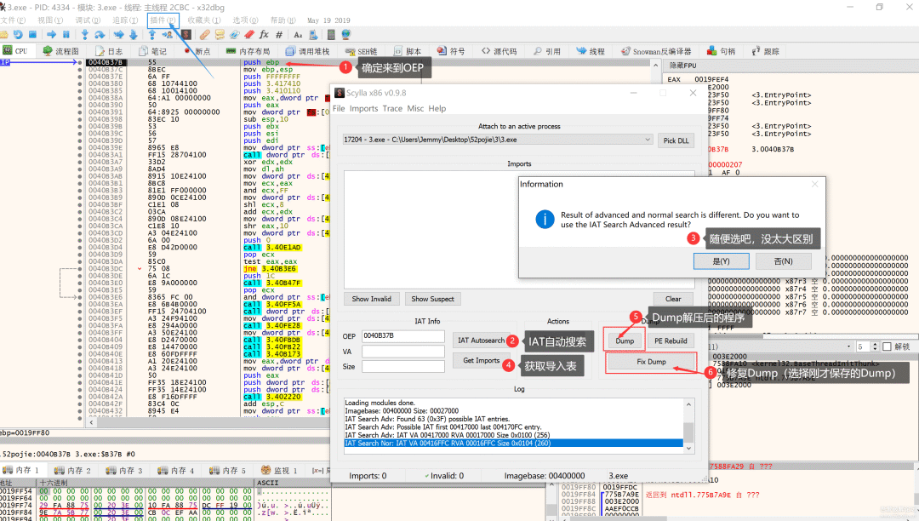Click the Fix Dump button
The width and height of the screenshot is (919, 521).
pos(651,363)
